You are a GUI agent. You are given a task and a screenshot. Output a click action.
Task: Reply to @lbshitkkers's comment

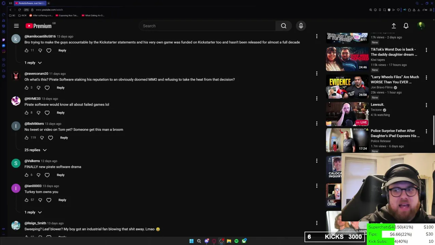[64, 138]
